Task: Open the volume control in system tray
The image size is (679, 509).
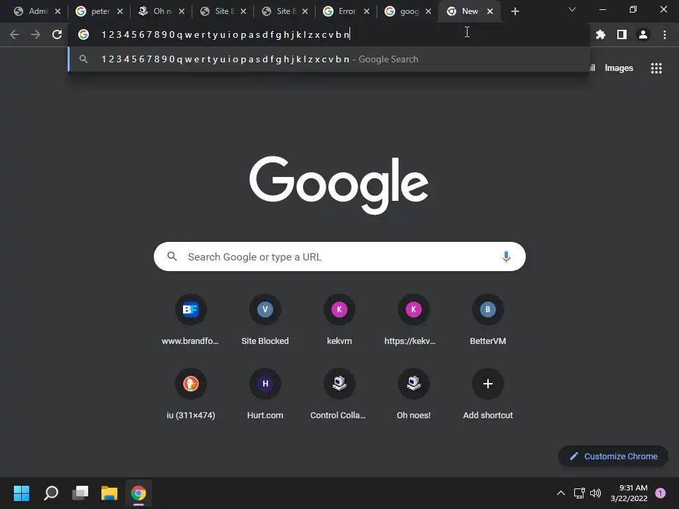Action: (x=595, y=493)
